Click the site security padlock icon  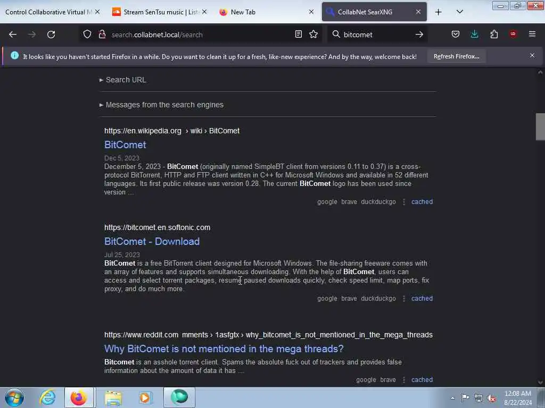click(x=102, y=34)
